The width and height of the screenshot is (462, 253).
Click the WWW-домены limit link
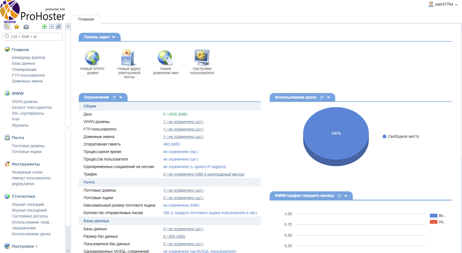pyautogui.click(x=183, y=122)
